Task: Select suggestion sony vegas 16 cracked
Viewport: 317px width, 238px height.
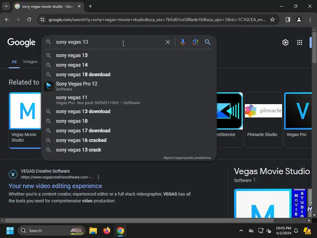Action: tap(129, 140)
